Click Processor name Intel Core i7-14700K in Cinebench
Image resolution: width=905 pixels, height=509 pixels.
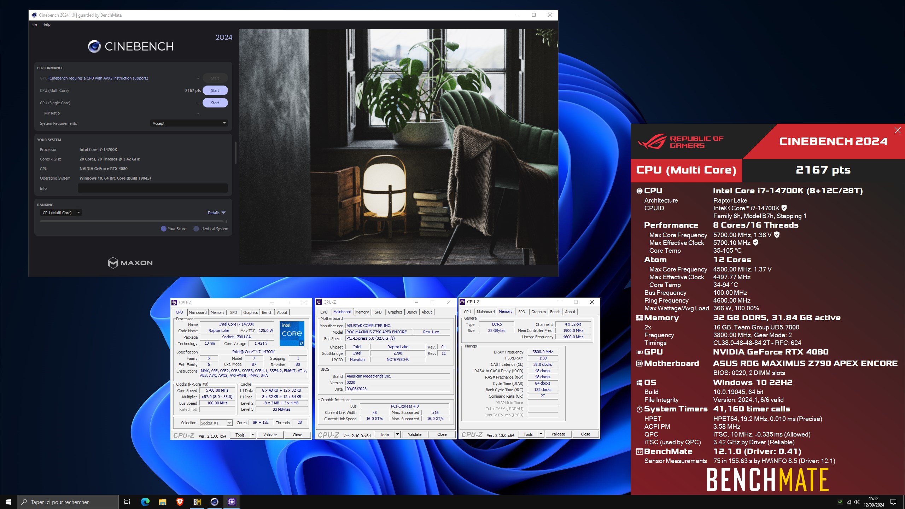(x=98, y=150)
